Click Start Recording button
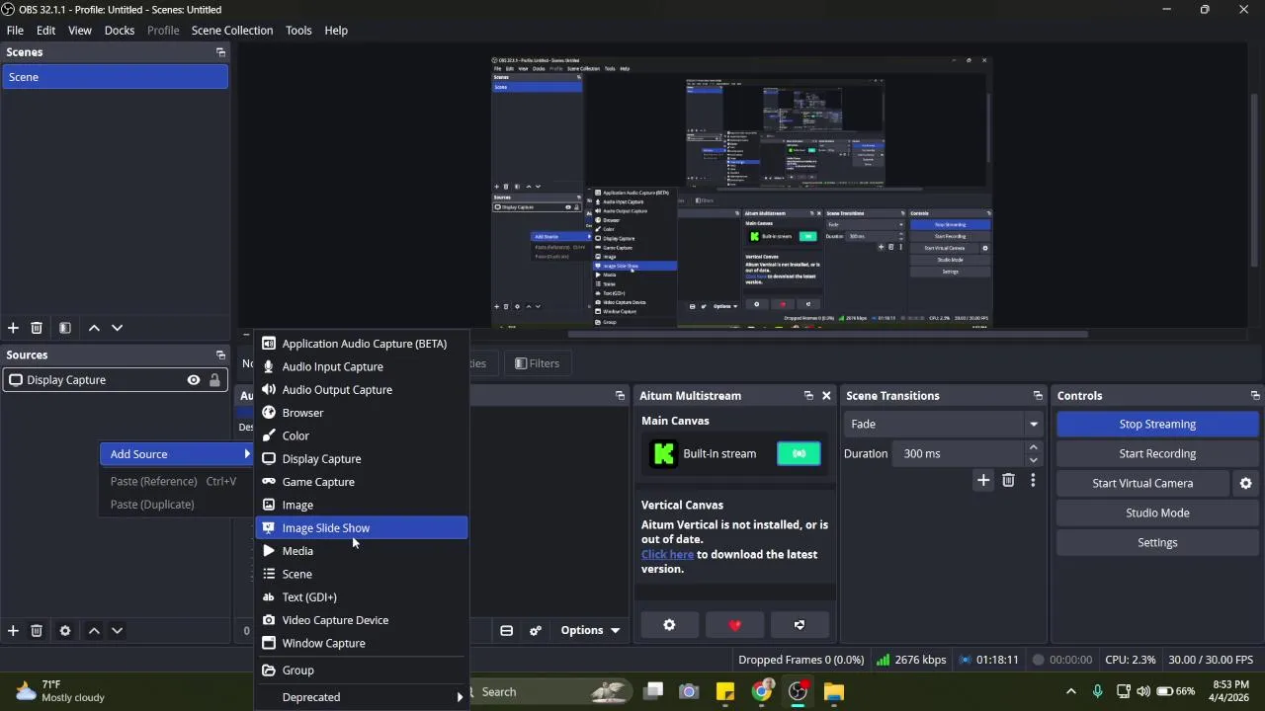The width and height of the screenshot is (1265, 711). tap(1157, 454)
